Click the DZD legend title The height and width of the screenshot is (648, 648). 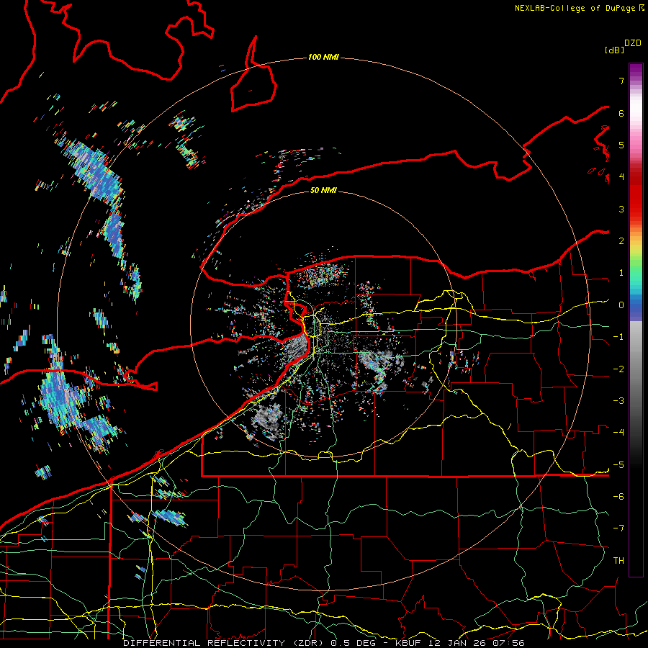[633, 43]
